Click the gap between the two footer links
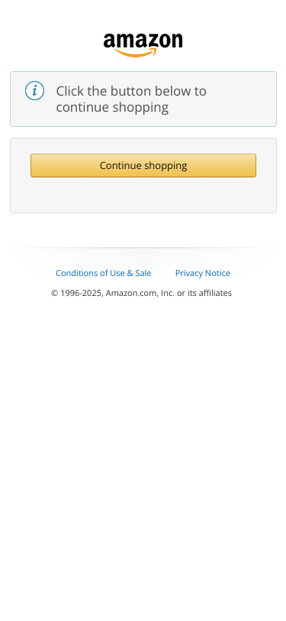The image size is (286, 621). 163,273
